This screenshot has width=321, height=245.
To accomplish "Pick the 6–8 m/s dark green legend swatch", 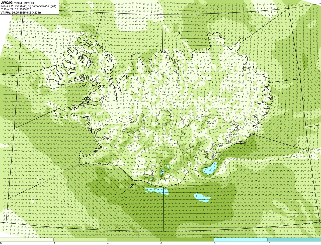I will pyautogui.click(x=187, y=240).
